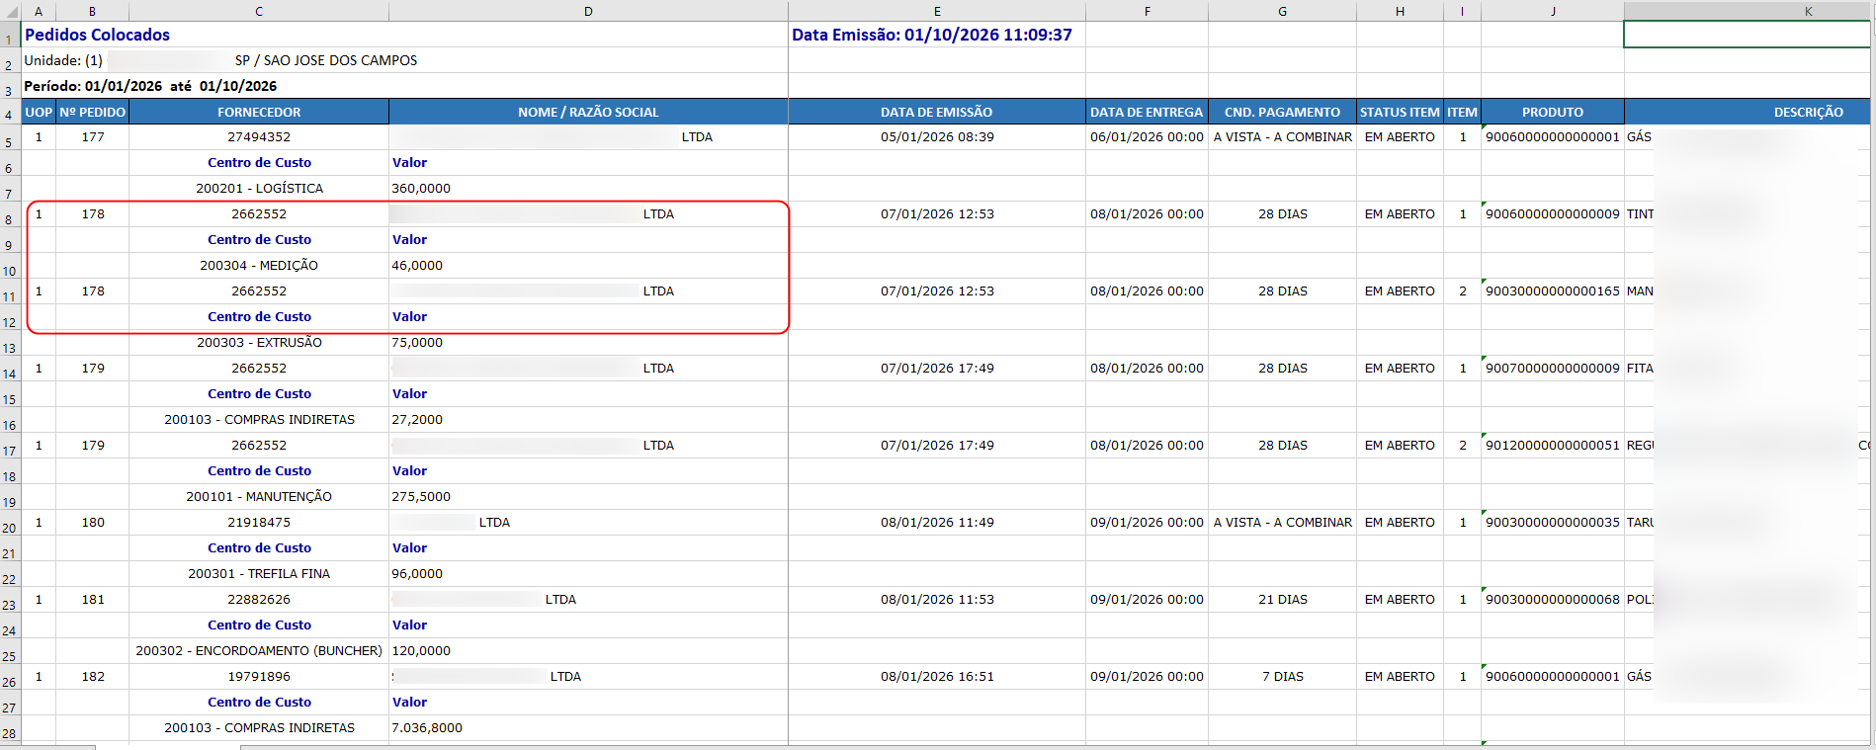Screen dimensions: 1876x750
Task: Select the 'DATA DE ENTREGA' heading cell
Action: [1147, 112]
